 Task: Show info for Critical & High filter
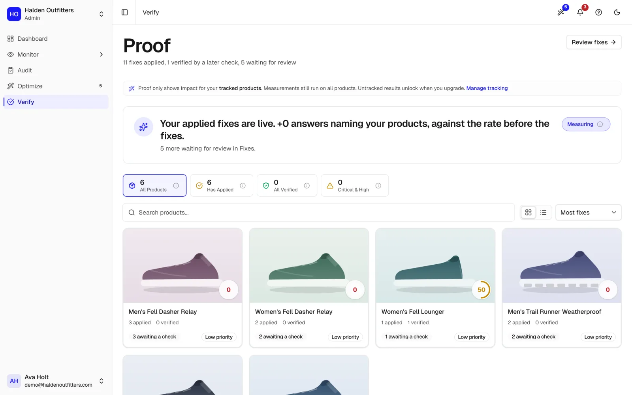coord(378,186)
